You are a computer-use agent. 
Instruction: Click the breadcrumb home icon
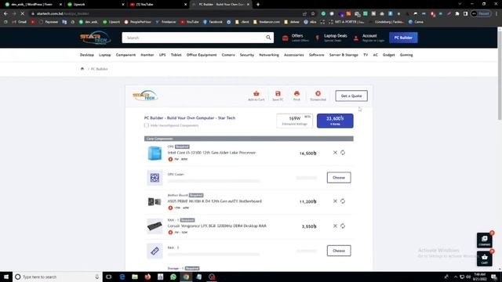82,69
